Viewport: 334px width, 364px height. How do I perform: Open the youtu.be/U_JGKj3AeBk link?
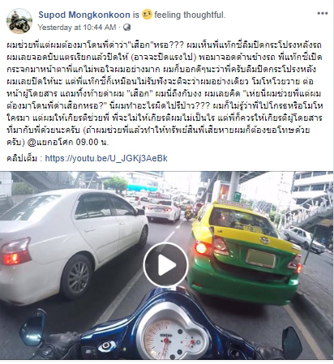pyautogui.click(x=106, y=158)
